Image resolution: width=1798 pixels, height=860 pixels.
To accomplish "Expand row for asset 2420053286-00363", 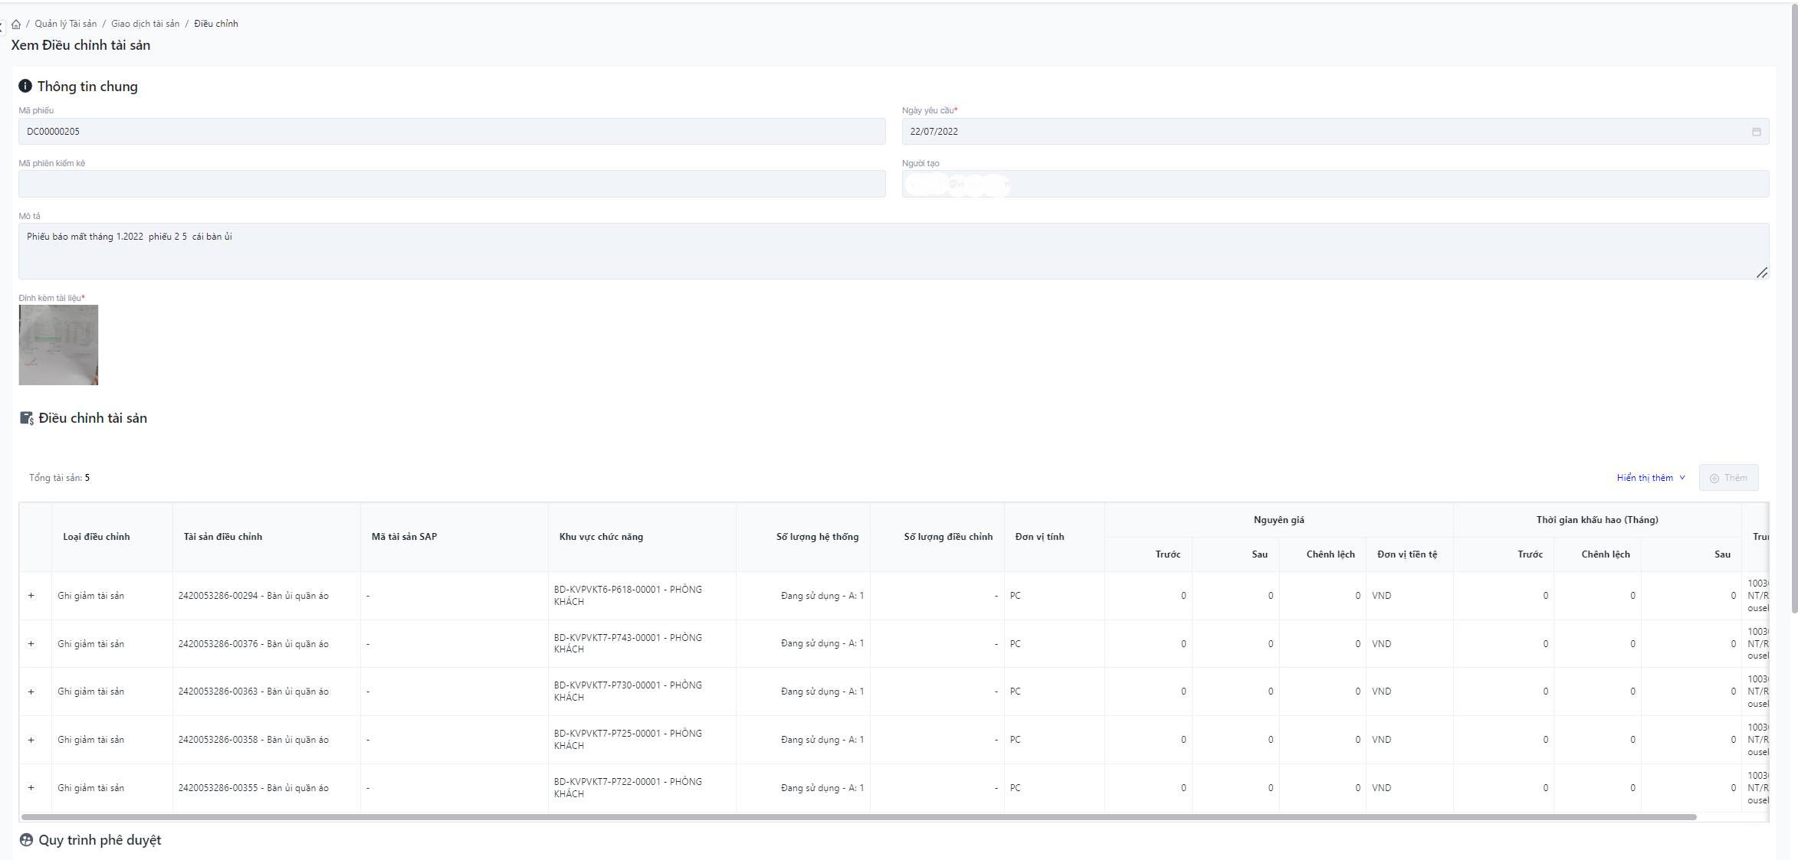I will click(x=31, y=692).
